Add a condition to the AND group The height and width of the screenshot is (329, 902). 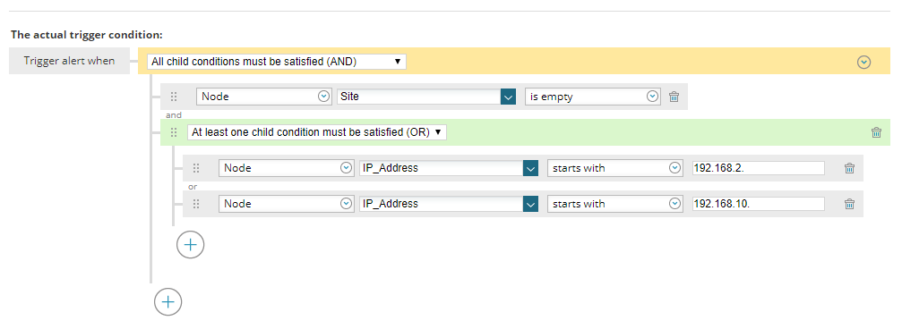tap(168, 301)
